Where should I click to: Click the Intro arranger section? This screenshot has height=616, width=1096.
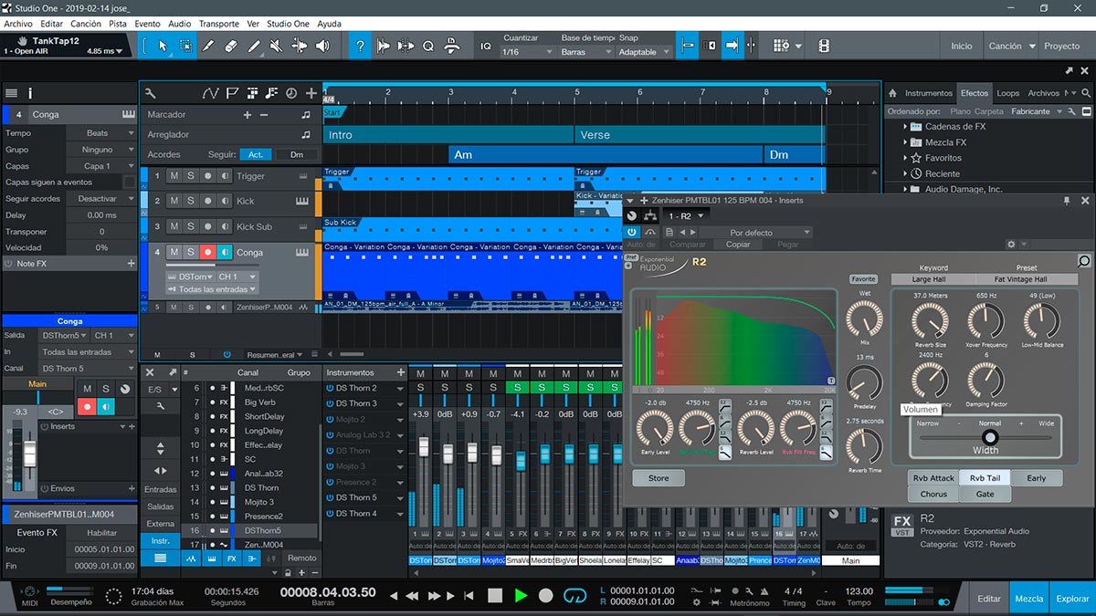[448, 134]
